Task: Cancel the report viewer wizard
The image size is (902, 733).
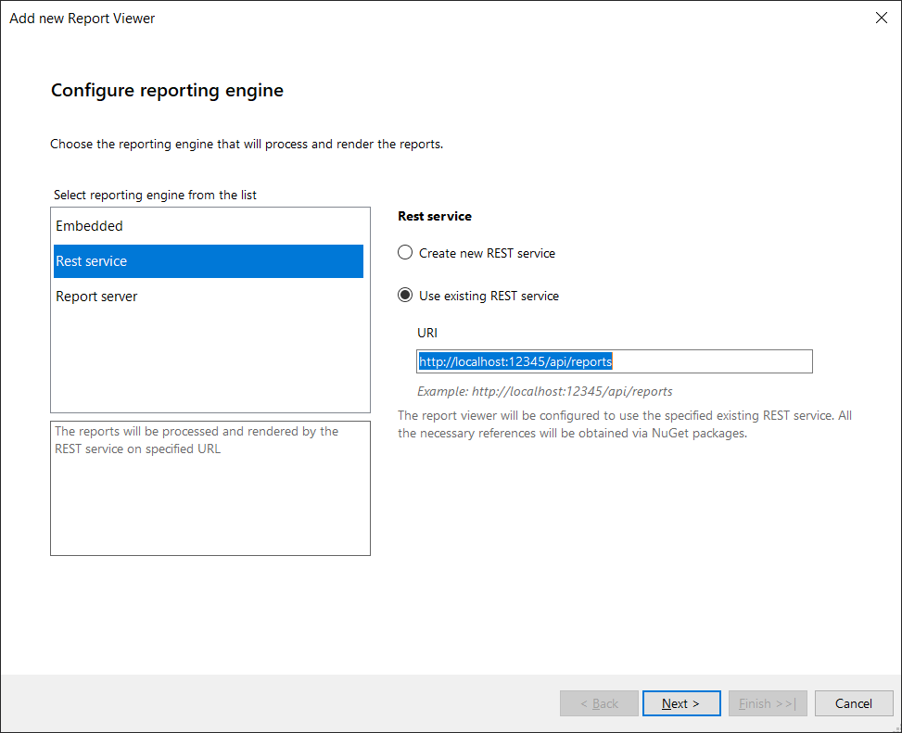Action: coord(854,703)
